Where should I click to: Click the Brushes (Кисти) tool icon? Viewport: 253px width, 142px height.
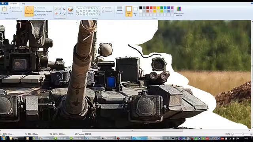[70, 9]
